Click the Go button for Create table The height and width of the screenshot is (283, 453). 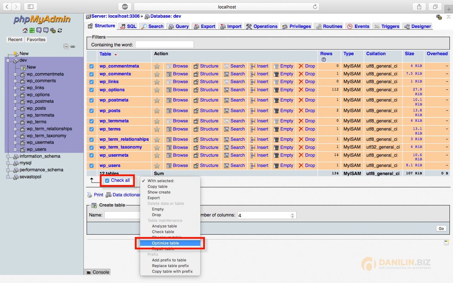441,229
